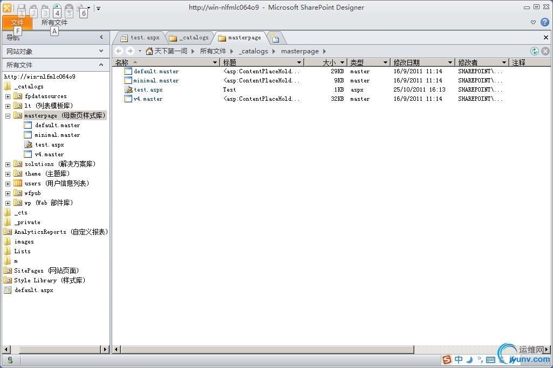The height and width of the screenshot is (368, 553).
Task: Navigate to 所有文件 breadcrumb link
Action: [213, 51]
